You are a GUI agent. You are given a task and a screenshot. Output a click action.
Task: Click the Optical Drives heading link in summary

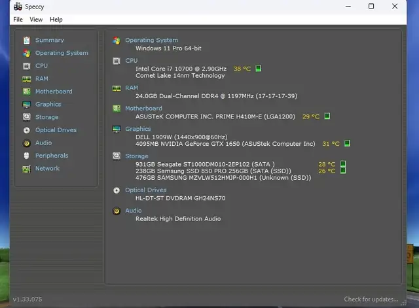[145, 190]
